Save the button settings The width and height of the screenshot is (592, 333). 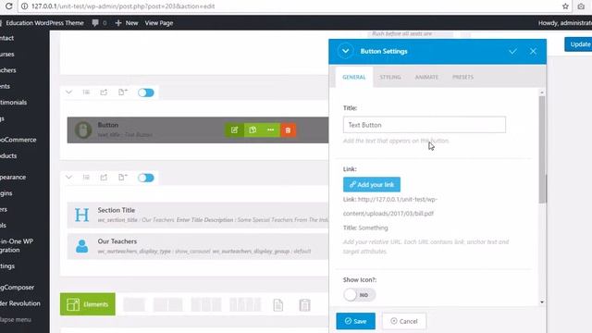[x=355, y=321]
